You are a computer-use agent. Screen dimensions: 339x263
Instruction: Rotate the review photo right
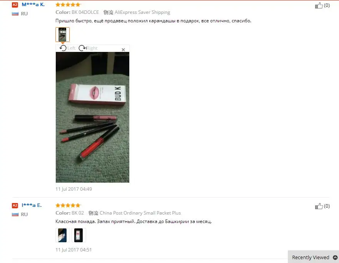88,48
